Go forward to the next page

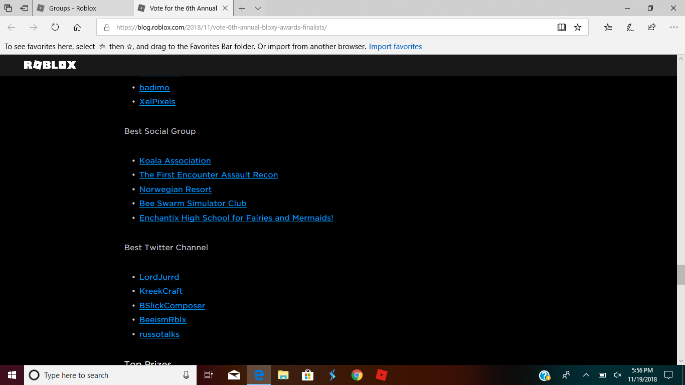coord(33,28)
